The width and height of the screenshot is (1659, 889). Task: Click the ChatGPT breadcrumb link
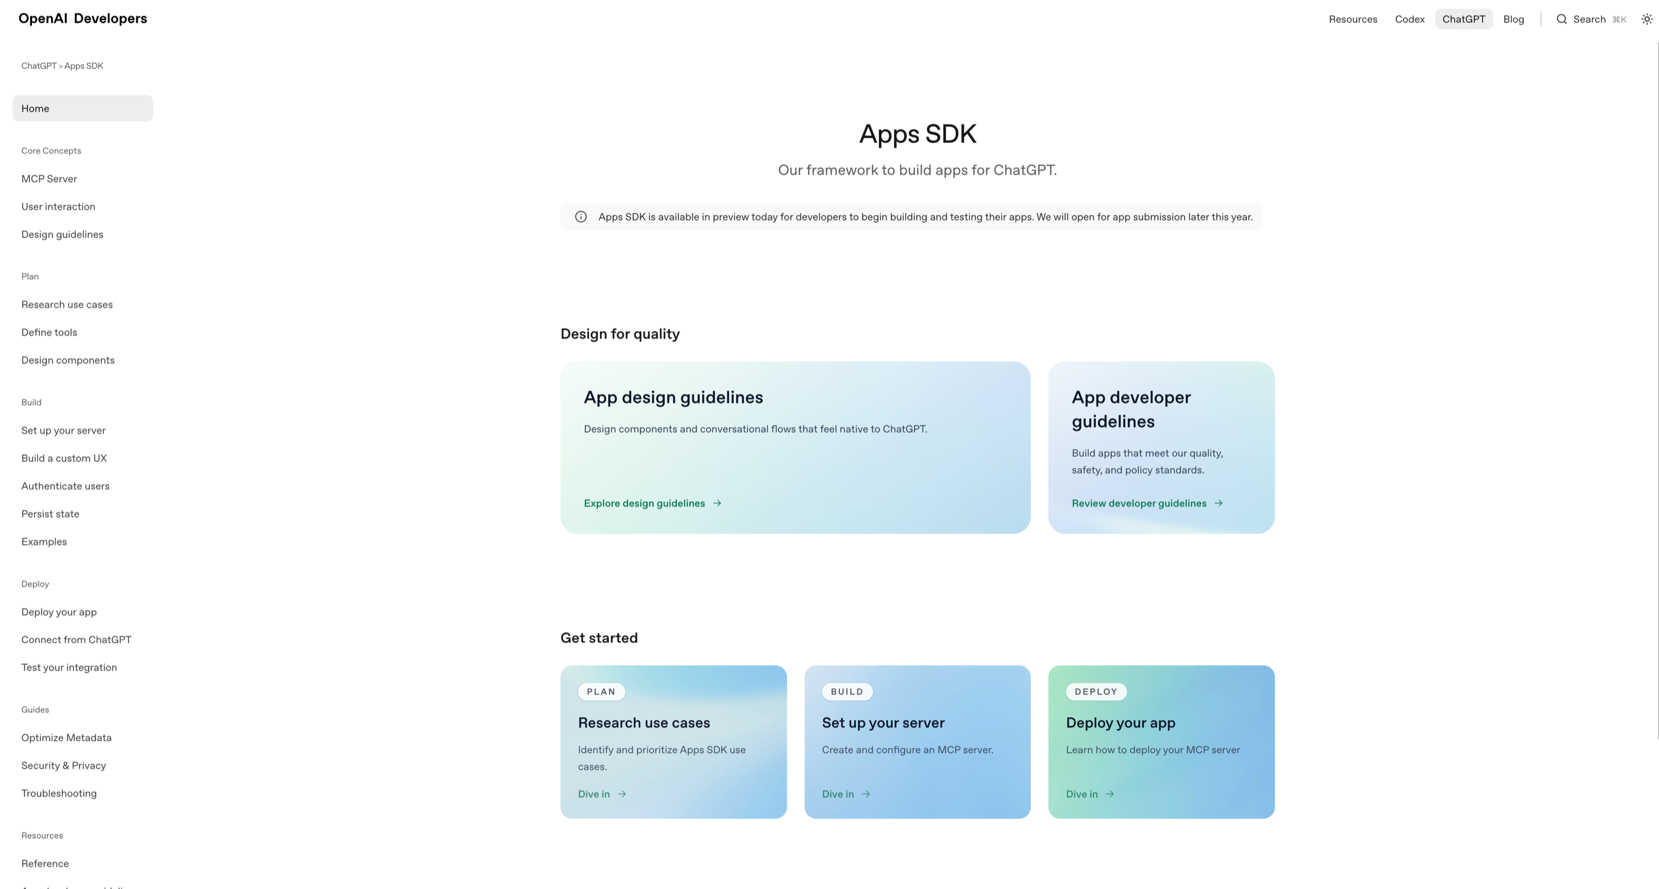click(38, 66)
